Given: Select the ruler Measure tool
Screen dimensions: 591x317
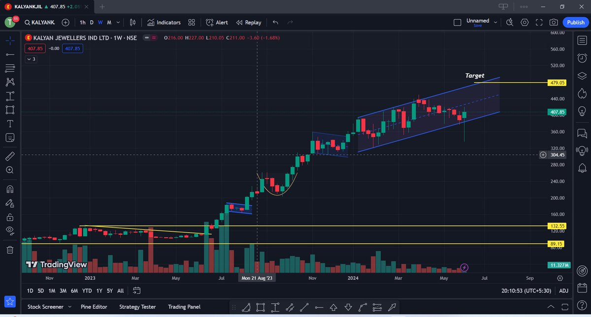Looking at the screenshot, I should click(x=10, y=156).
